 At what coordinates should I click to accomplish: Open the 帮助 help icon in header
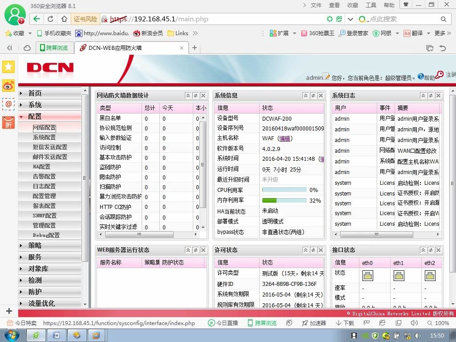point(420,77)
